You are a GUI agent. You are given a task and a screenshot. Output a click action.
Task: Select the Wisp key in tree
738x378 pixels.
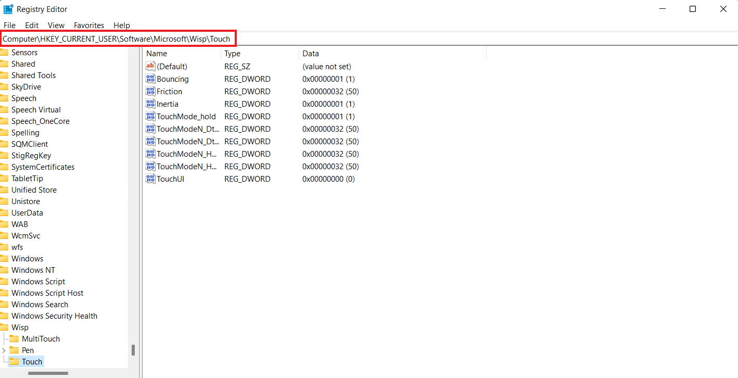(x=20, y=327)
